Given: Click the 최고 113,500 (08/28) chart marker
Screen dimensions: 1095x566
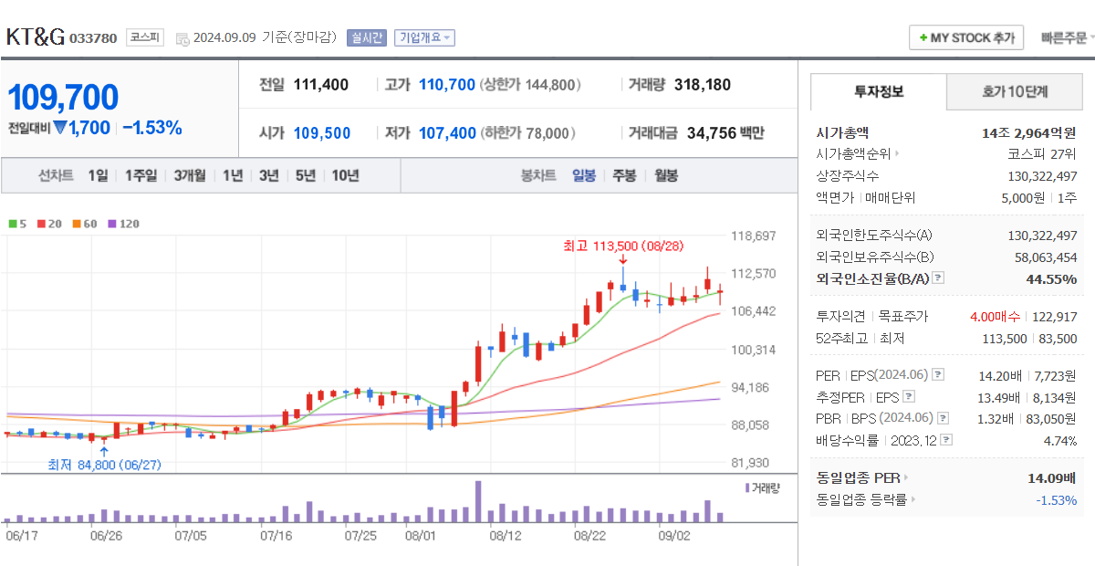Looking at the screenshot, I should tap(623, 246).
